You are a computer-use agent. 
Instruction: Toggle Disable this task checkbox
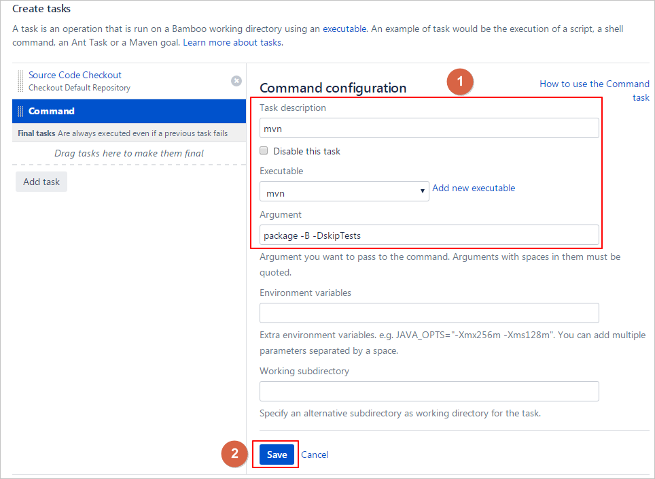[264, 150]
